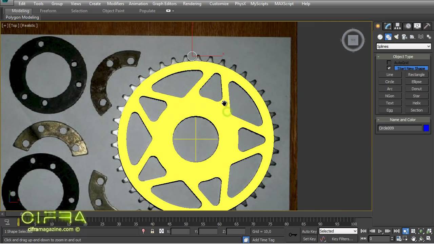Screen dimensions: 434x244
Task: Open the Modify command panel tab
Action: click(388, 26)
